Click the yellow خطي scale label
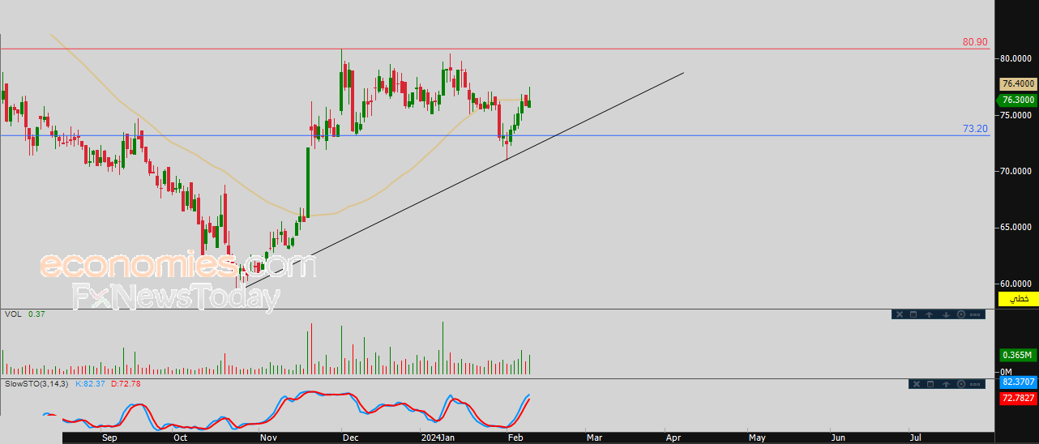 1018,299
